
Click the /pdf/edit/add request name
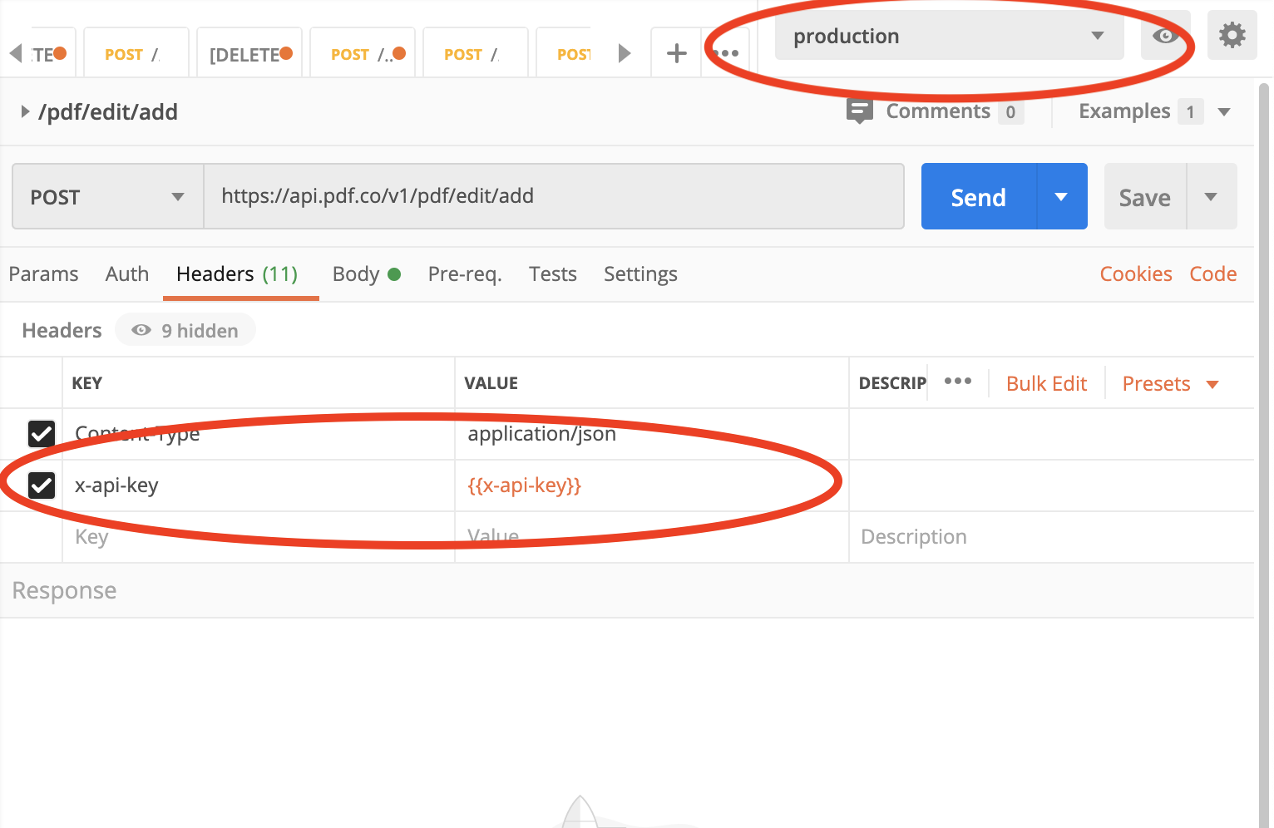pos(108,112)
